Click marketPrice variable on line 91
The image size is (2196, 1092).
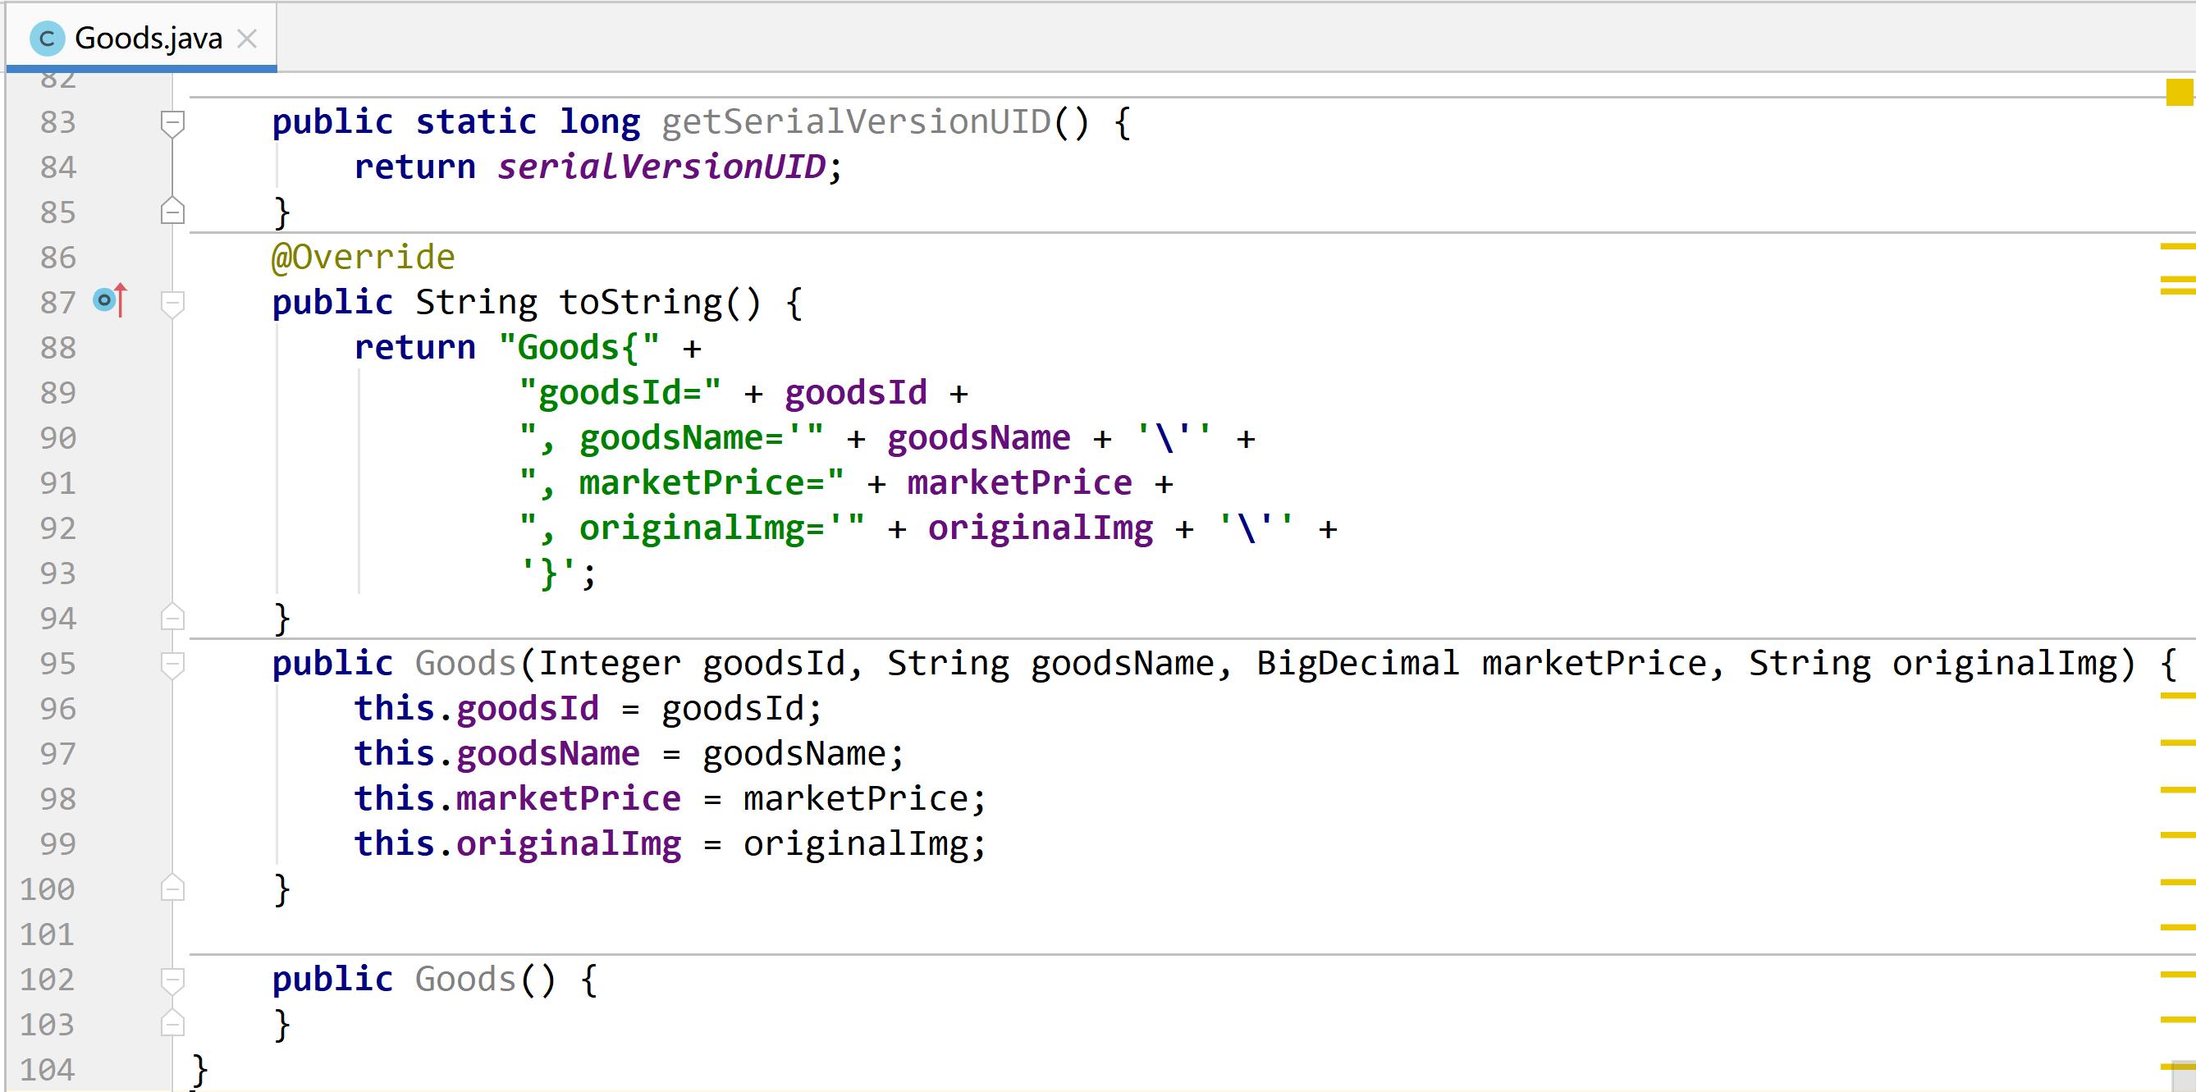[x=1019, y=482]
